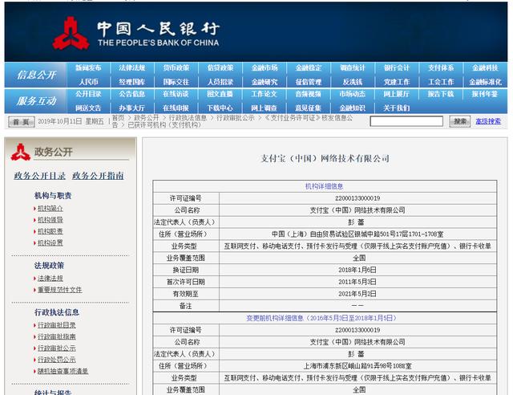Click the 首页 button beside the date
The height and width of the screenshot is (395, 513).
(x=22, y=122)
